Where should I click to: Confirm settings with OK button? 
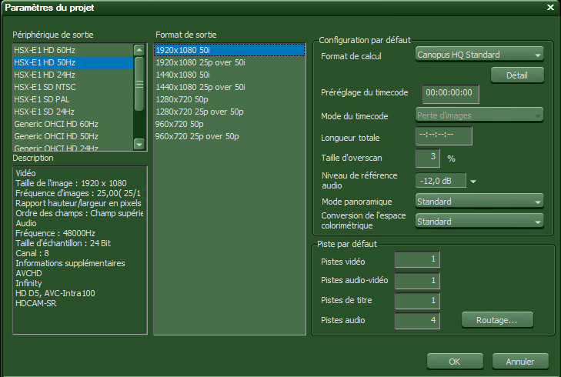[x=455, y=362]
